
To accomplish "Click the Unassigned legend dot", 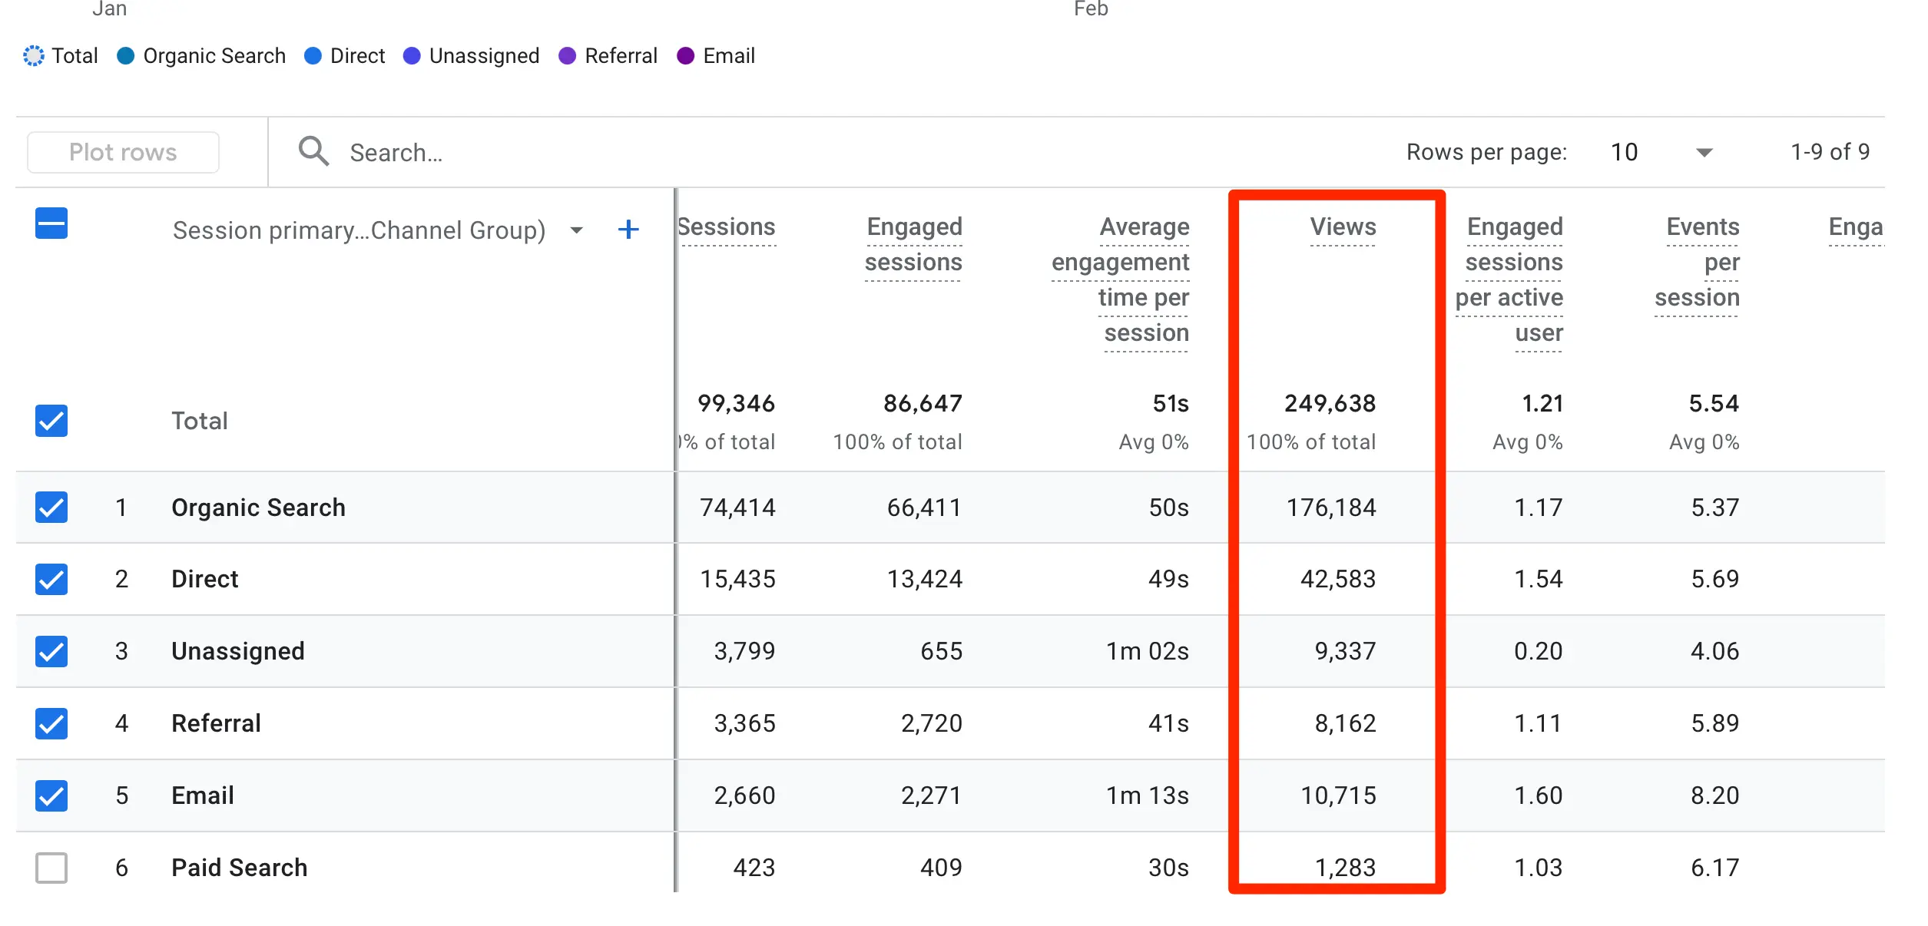I will [412, 56].
